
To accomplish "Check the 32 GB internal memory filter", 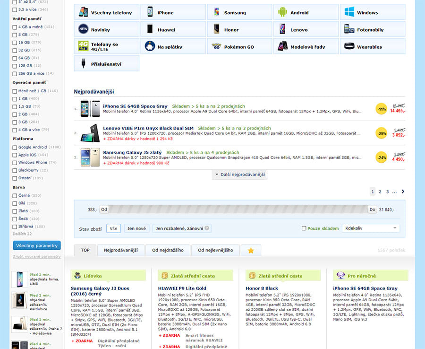I will click(15, 51).
